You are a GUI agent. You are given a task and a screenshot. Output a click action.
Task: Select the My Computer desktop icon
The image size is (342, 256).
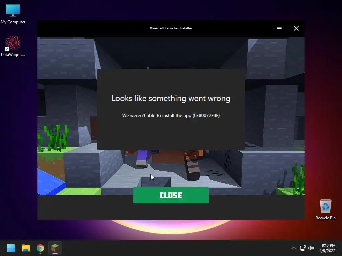(13, 14)
